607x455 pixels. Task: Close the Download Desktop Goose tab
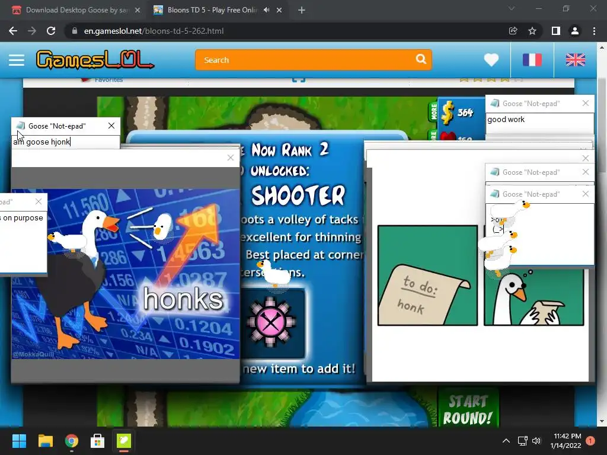[138, 10]
